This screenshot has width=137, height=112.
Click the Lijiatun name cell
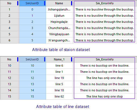click(59, 16)
